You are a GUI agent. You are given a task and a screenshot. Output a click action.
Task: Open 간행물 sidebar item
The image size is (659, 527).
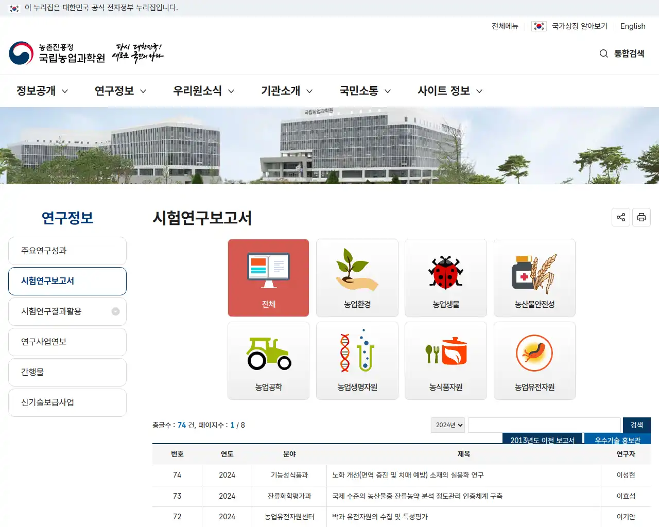coord(67,372)
